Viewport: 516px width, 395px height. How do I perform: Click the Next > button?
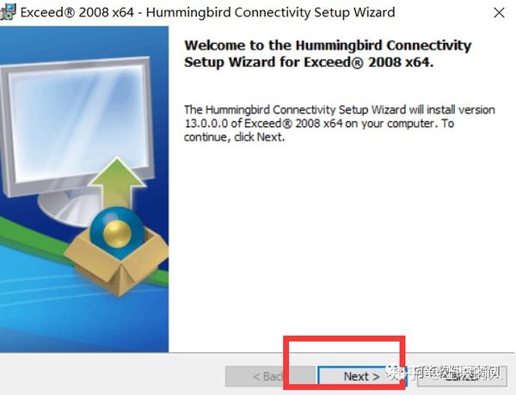(362, 376)
